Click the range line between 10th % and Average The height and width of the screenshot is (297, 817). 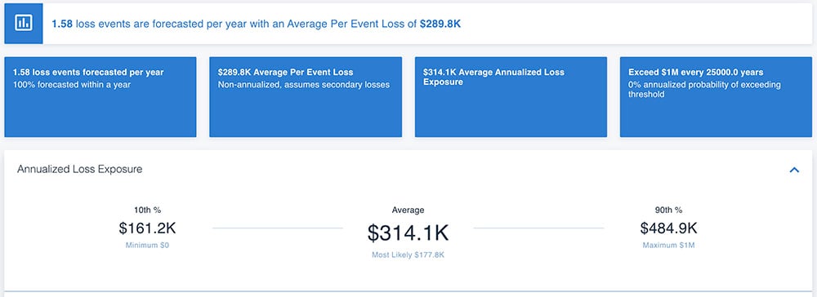[278, 228]
